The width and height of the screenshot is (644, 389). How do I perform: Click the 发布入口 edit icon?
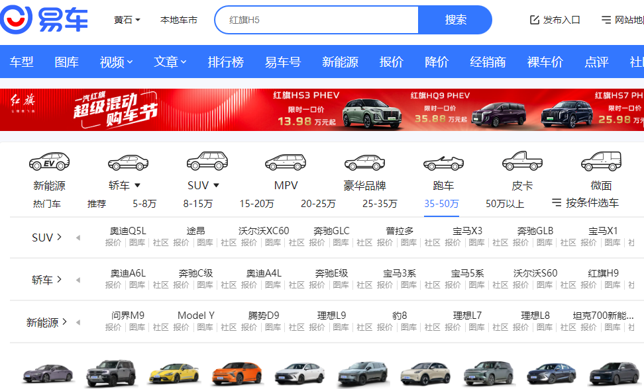pos(534,20)
